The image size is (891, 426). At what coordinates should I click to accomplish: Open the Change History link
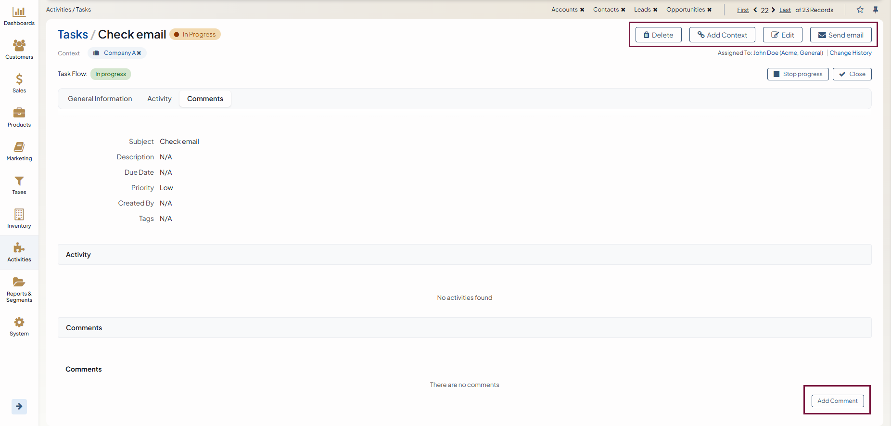(x=850, y=53)
